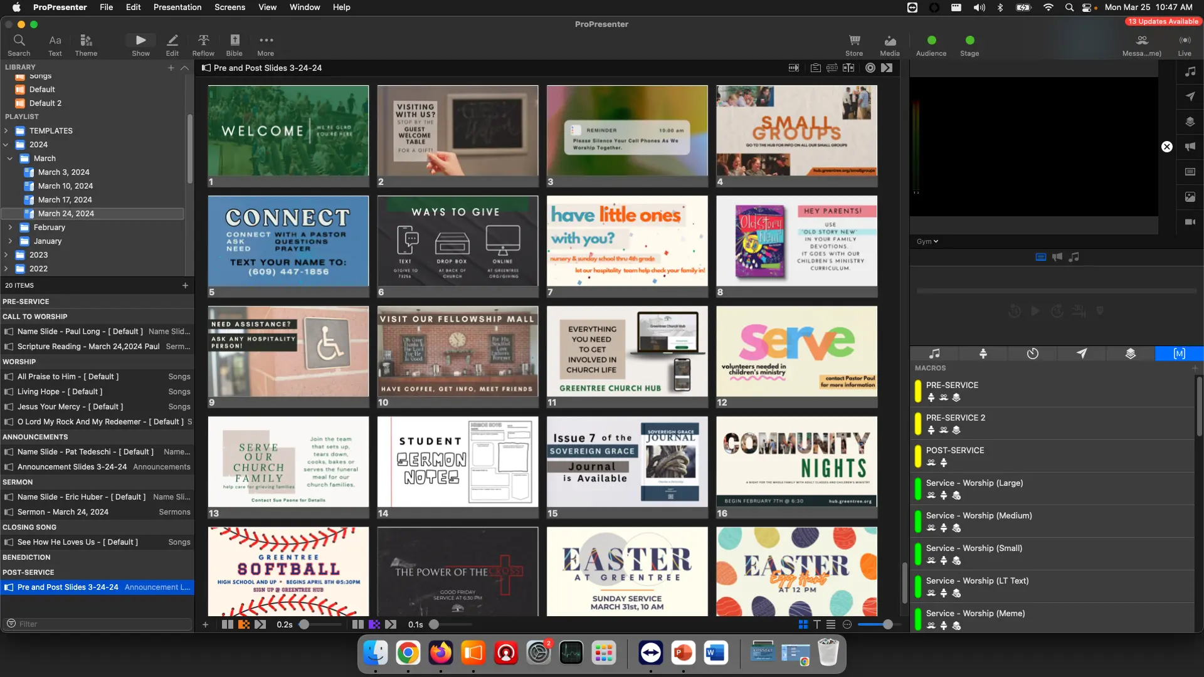Toggle text view of slides
Image resolution: width=1204 pixels, height=677 pixels.
pyautogui.click(x=816, y=624)
